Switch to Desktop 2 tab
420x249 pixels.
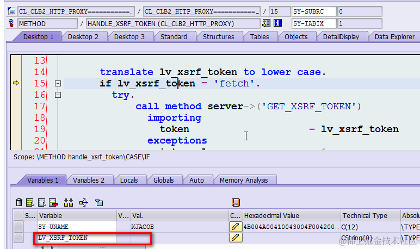(83, 36)
